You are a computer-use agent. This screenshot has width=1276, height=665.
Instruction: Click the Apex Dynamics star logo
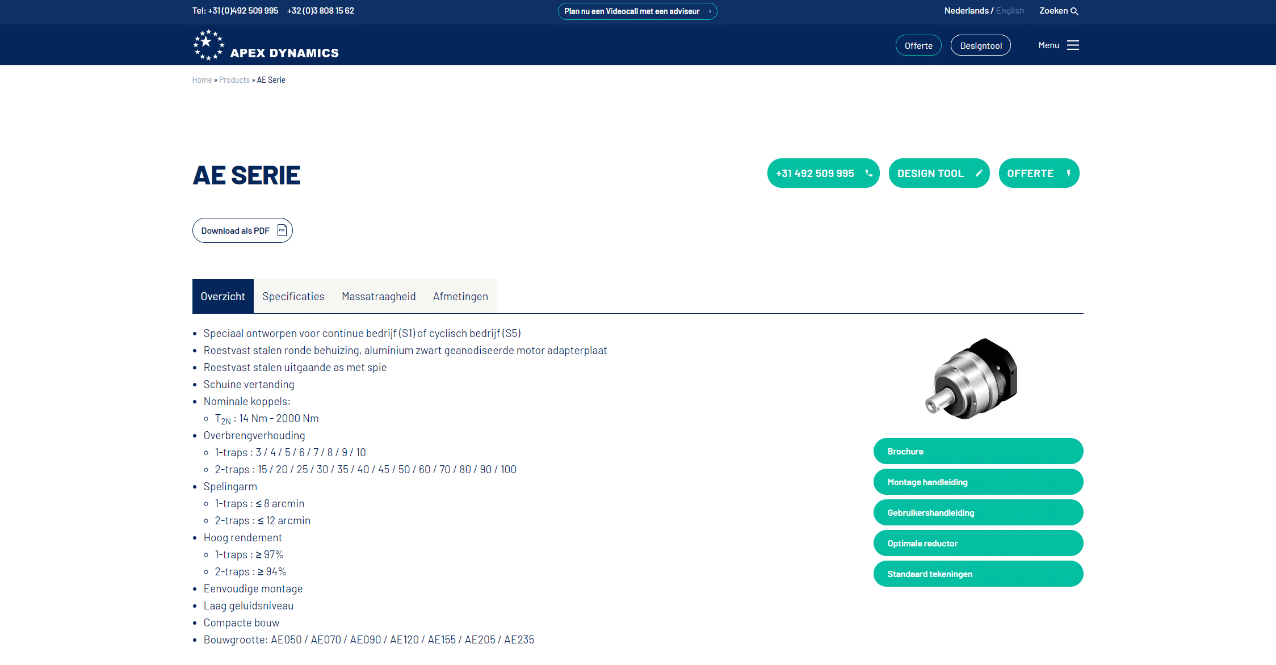point(209,45)
